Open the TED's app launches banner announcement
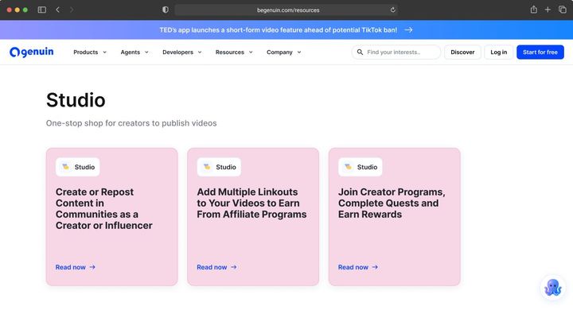This screenshot has height=310, width=573. (278, 30)
